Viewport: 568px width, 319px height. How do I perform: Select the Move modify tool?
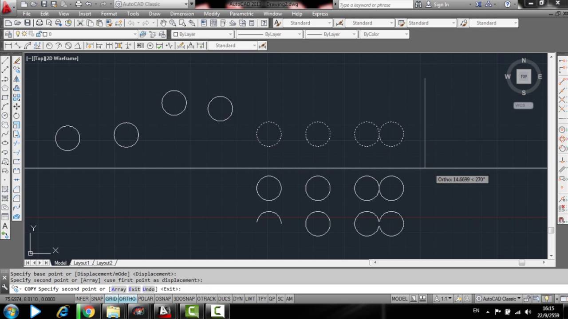point(16,106)
